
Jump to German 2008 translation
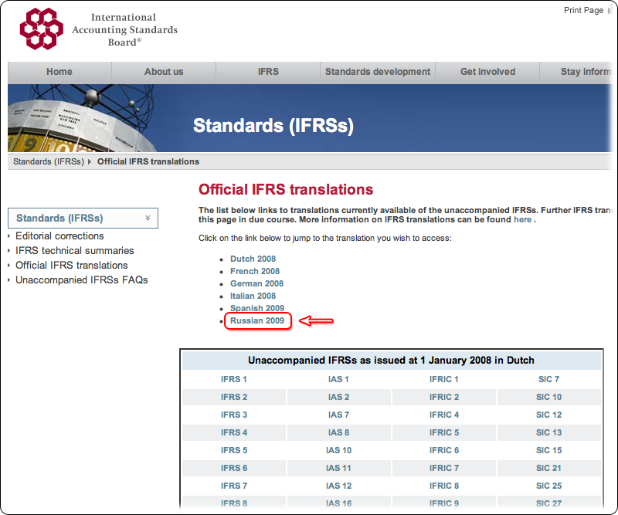click(256, 283)
